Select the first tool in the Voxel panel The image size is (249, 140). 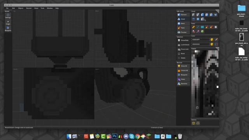193,15
